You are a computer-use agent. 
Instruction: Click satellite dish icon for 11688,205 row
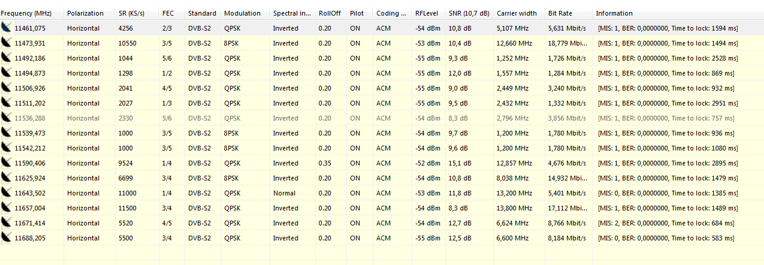7,238
